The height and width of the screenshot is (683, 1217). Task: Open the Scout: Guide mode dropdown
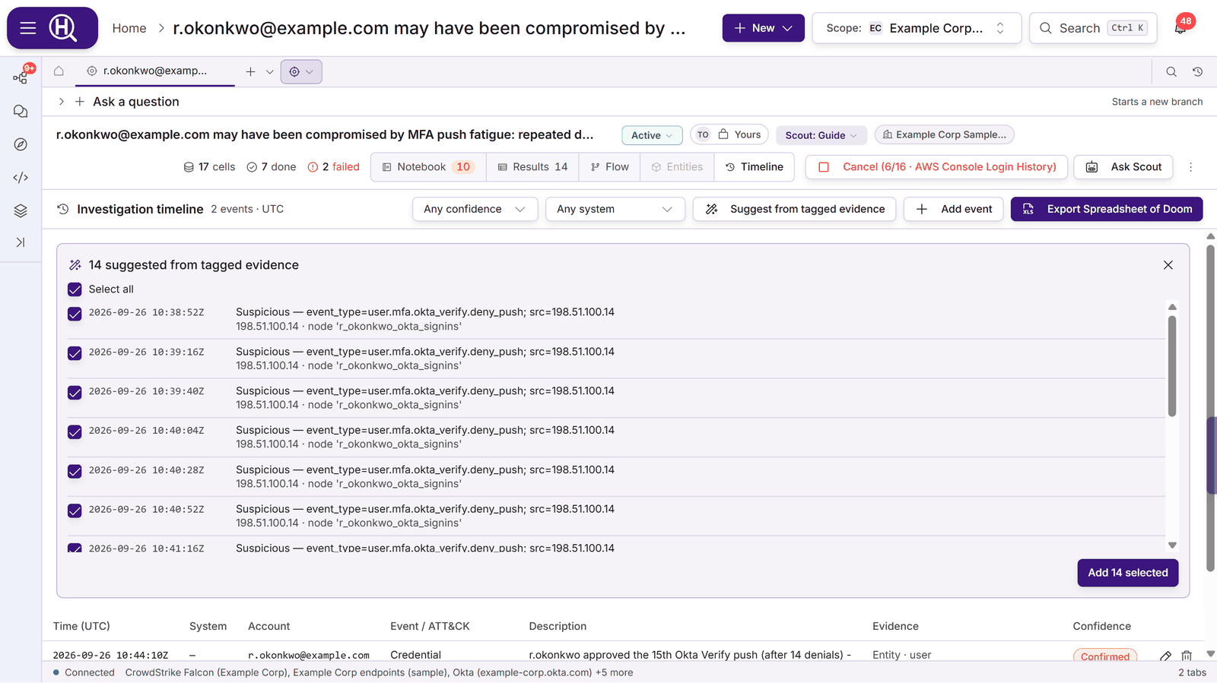pyautogui.click(x=821, y=135)
